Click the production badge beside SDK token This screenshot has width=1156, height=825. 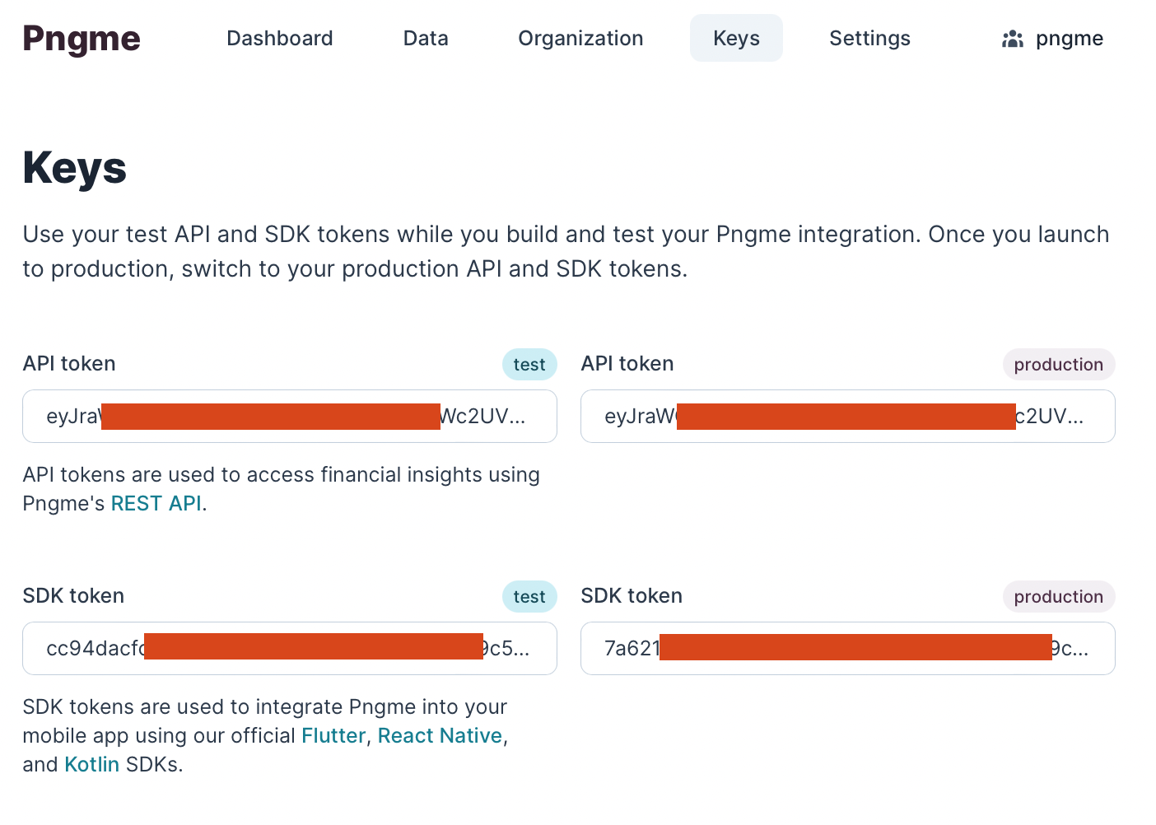pyautogui.click(x=1058, y=597)
